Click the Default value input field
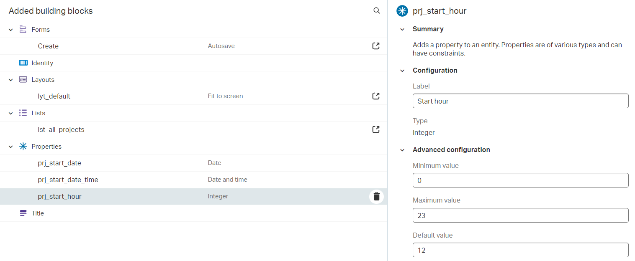Image resolution: width=635 pixels, height=261 pixels. pyautogui.click(x=520, y=250)
